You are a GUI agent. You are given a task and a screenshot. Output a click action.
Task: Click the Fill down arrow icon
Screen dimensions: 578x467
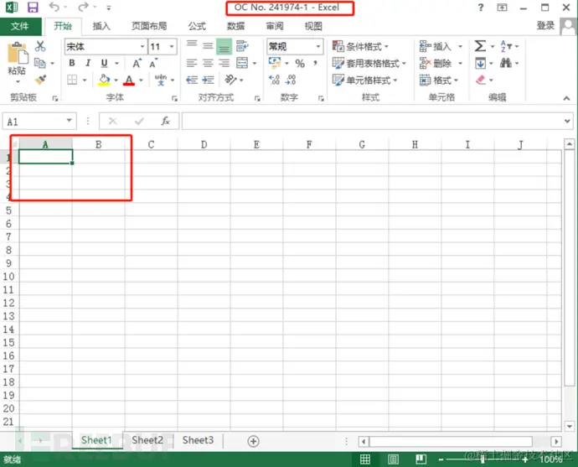coord(480,63)
